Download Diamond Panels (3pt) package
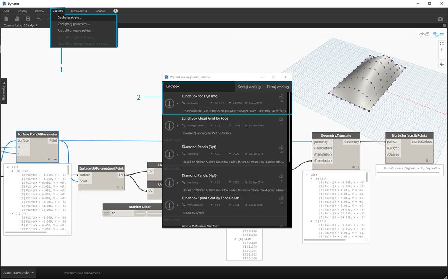448x279 pixels. 169,154
